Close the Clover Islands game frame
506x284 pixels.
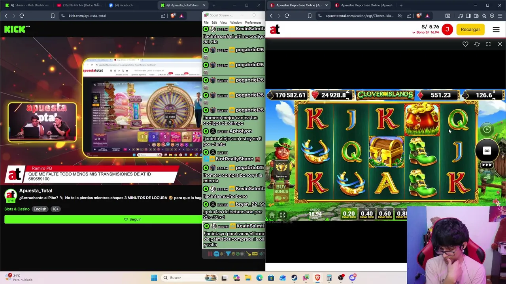click(500, 44)
